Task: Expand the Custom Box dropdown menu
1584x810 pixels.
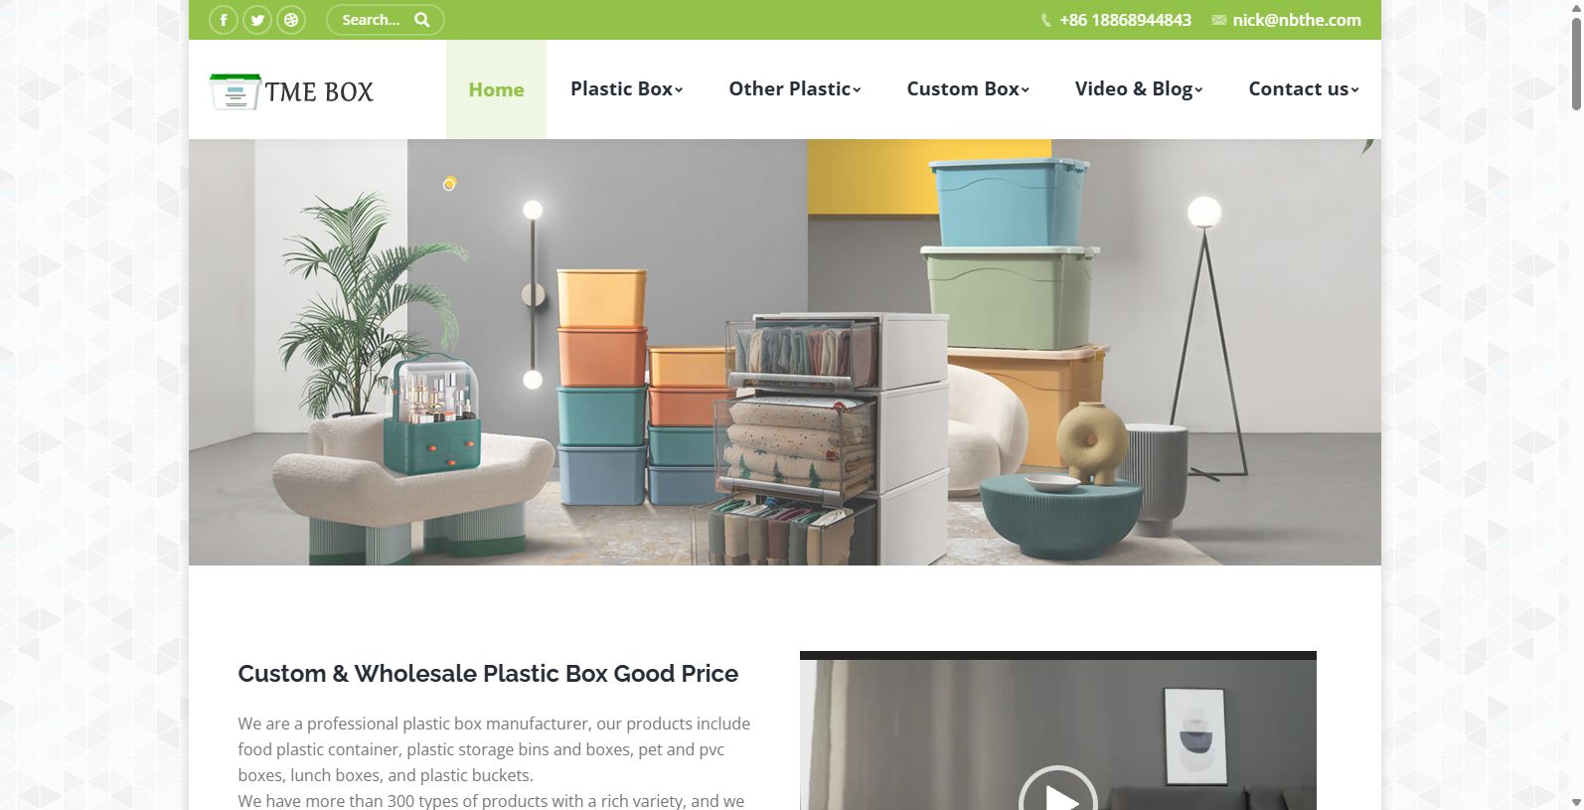Action: 968,89
